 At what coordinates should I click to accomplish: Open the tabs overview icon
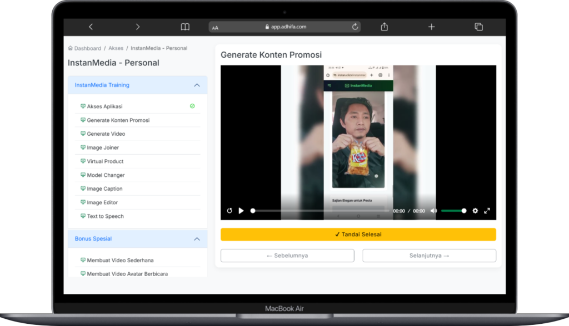[478, 27]
